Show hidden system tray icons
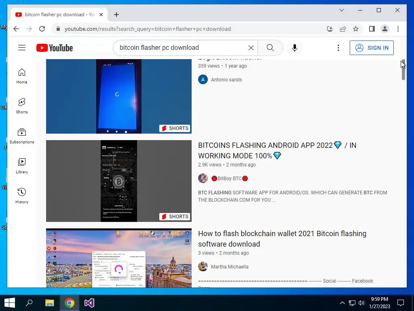 (x=342, y=303)
